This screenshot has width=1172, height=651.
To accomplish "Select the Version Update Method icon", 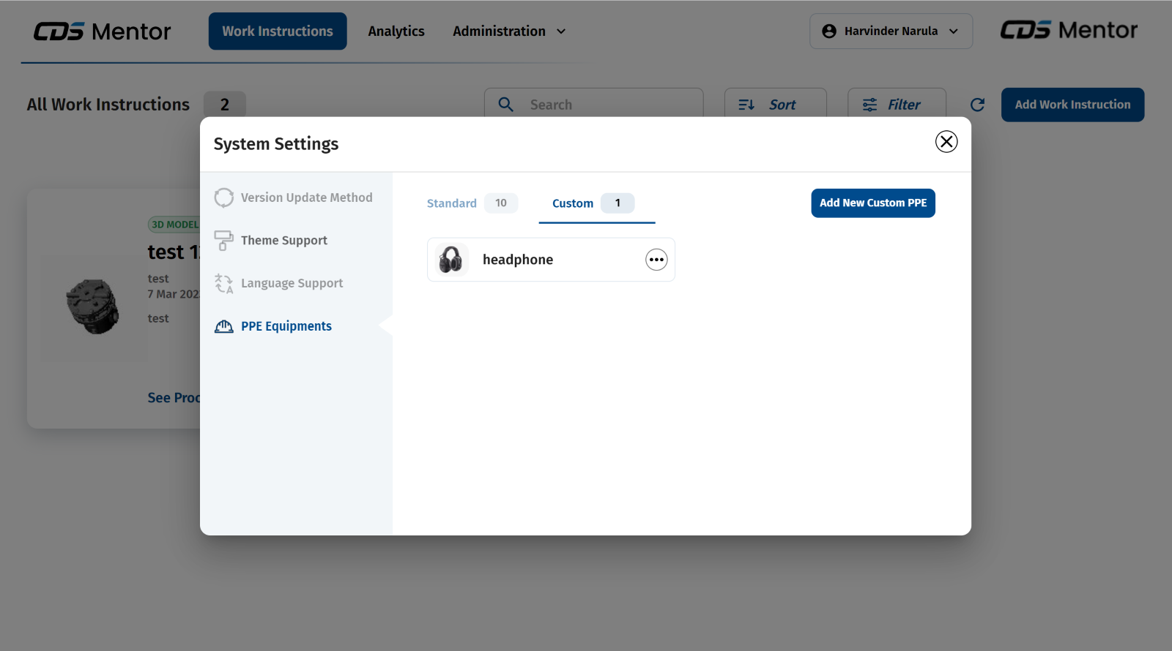I will click(223, 197).
